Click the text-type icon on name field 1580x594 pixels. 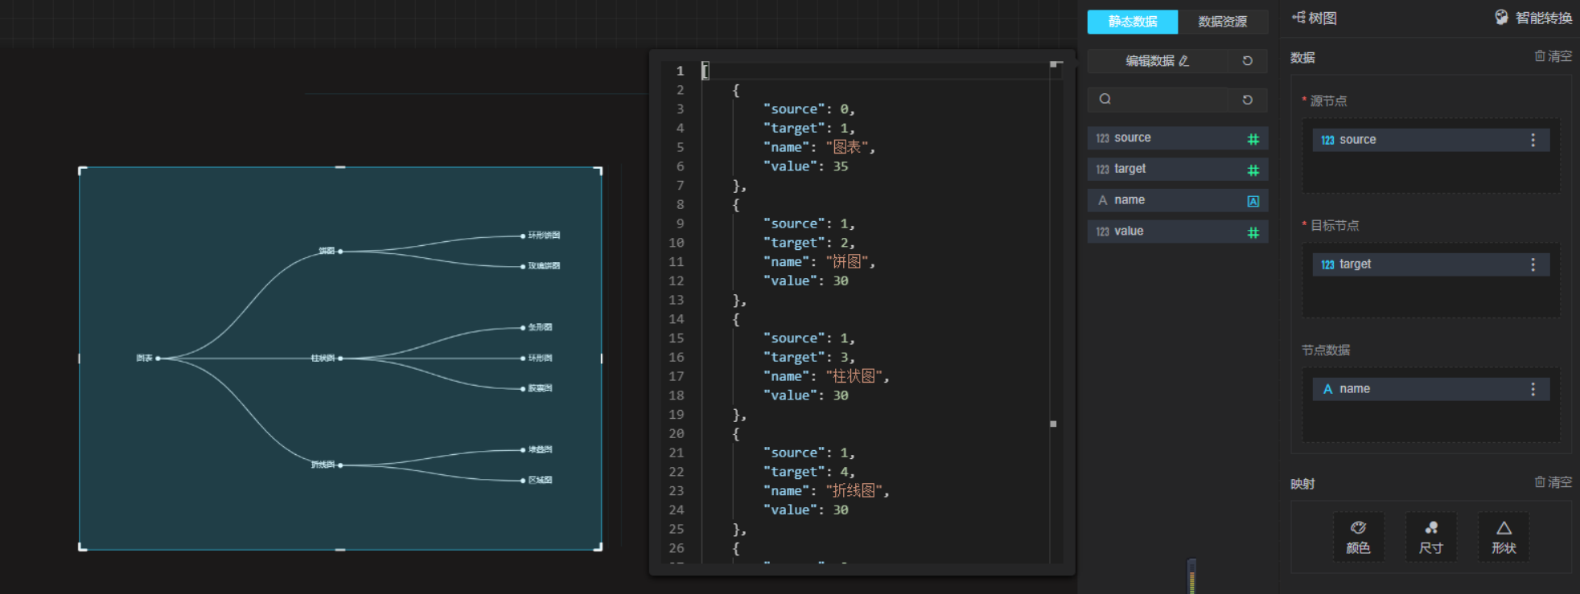click(x=1253, y=201)
